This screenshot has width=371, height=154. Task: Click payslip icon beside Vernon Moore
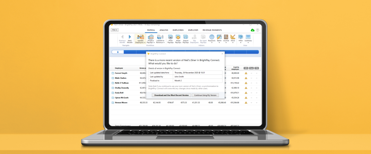113,102
